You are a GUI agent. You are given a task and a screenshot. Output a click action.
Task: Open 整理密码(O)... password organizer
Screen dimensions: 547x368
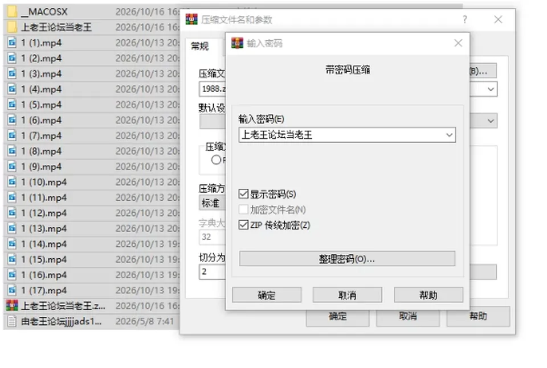click(347, 259)
